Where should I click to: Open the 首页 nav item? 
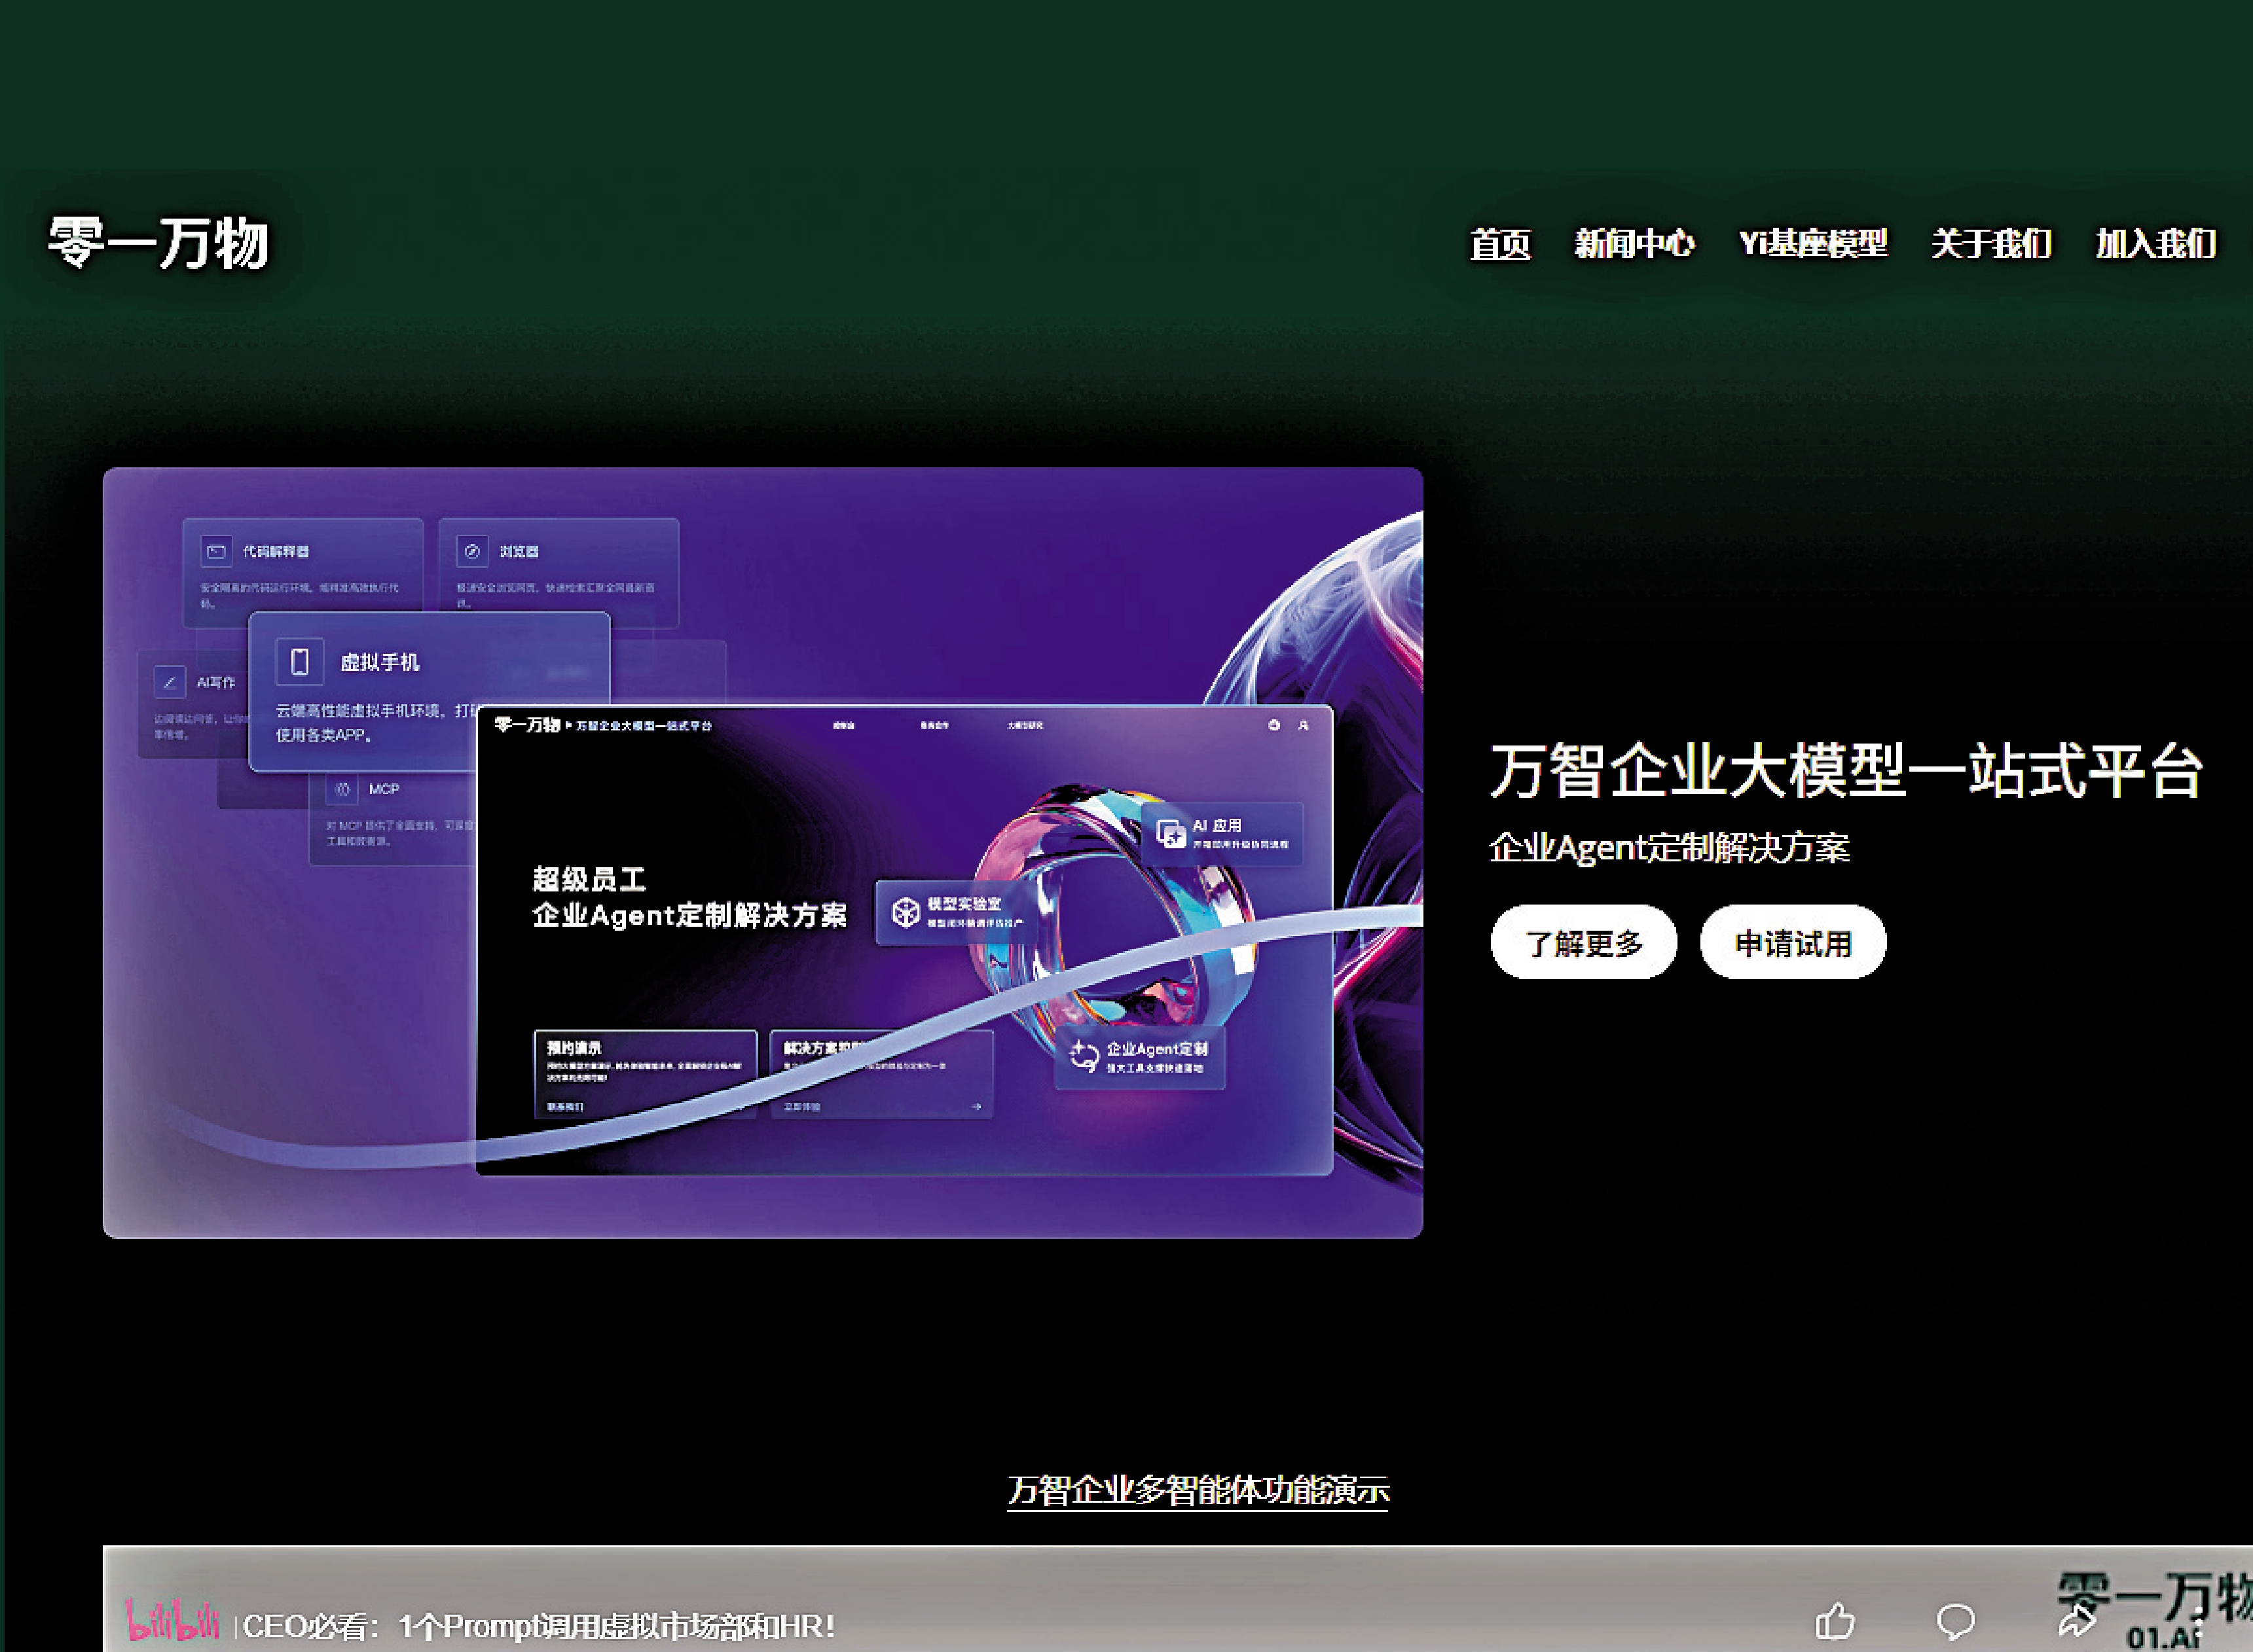(1499, 244)
